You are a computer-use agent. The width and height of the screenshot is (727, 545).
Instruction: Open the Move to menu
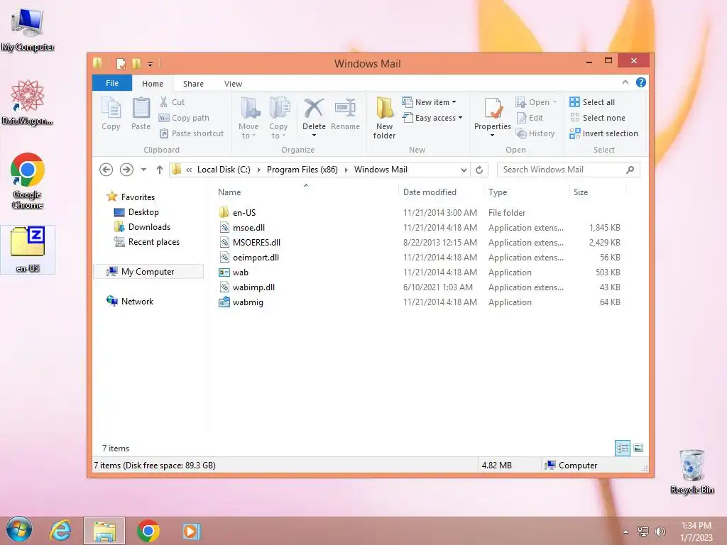pos(248,118)
